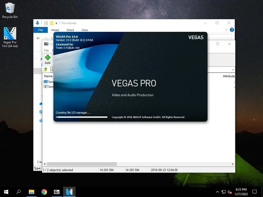
Task: Click the Properties checkmark icon in Explorer quick access toolbar
Action: [46, 23]
